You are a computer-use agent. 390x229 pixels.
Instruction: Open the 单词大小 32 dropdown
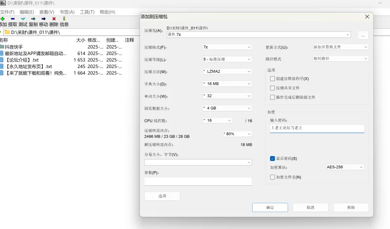coord(227,96)
